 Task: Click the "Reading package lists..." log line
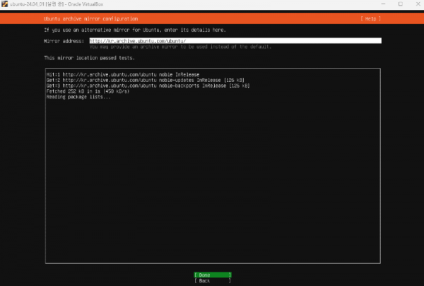pyautogui.click(x=78, y=96)
